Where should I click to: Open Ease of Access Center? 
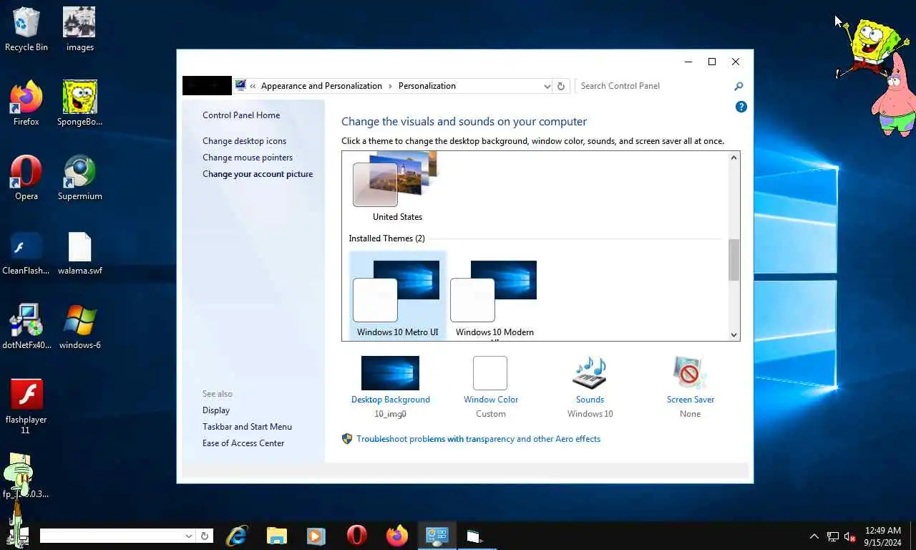click(243, 443)
